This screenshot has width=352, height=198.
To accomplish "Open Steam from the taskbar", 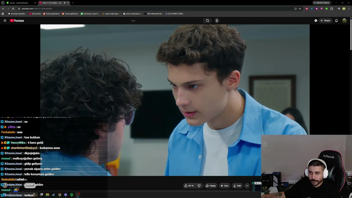I will tap(53, 195).
